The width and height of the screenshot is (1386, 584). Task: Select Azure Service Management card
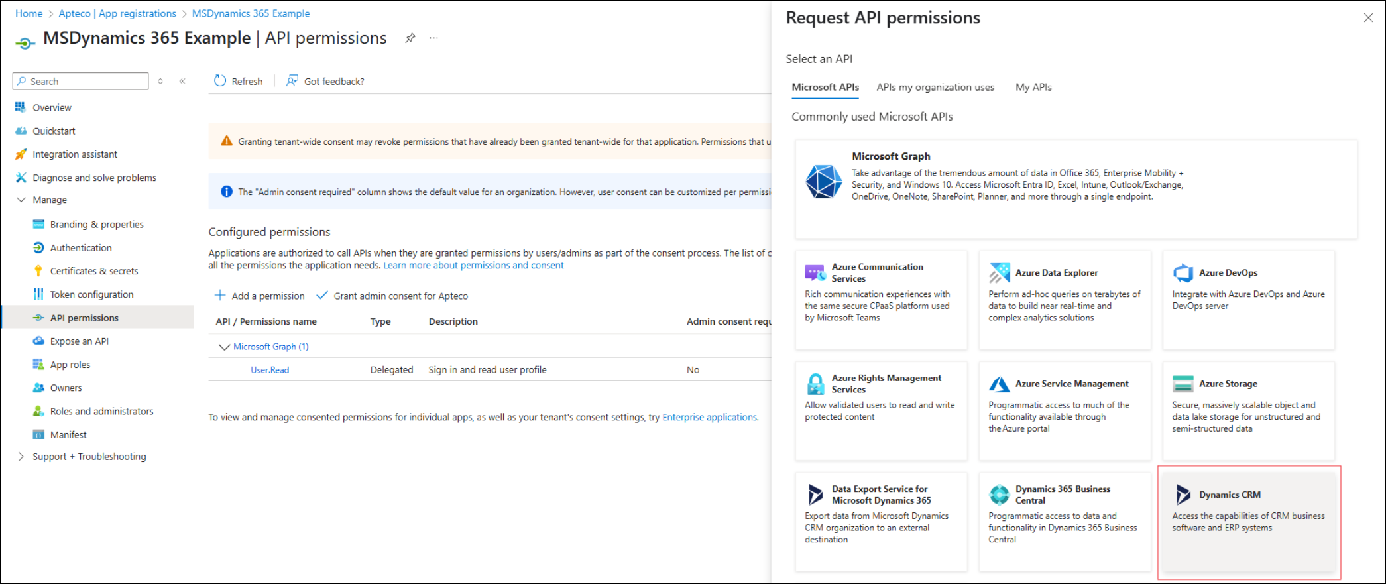pyautogui.click(x=1065, y=410)
